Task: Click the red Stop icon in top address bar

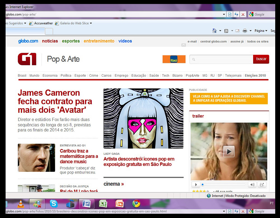Action: click(x=243, y=15)
